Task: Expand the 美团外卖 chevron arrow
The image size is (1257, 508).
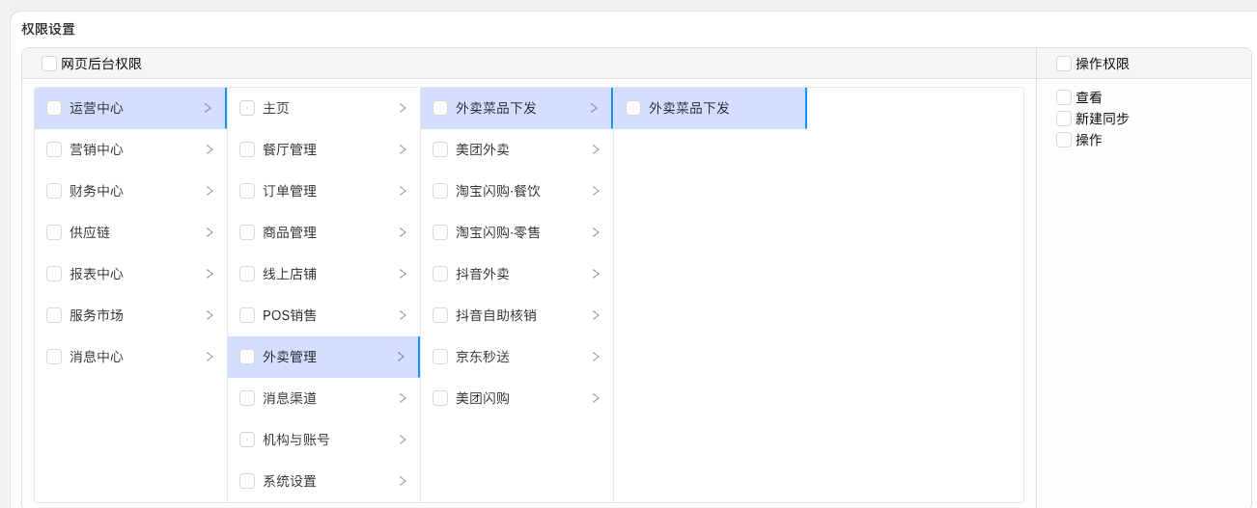Action: (x=595, y=149)
